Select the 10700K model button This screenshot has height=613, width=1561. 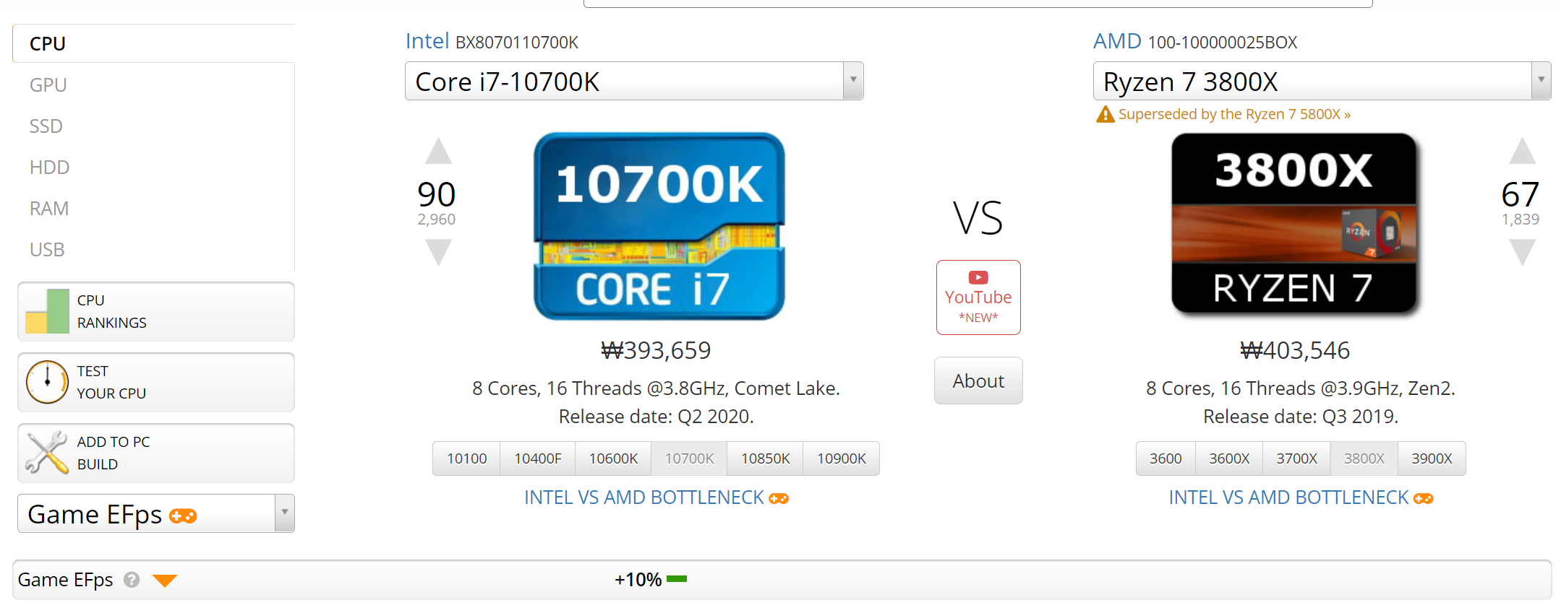coord(689,458)
